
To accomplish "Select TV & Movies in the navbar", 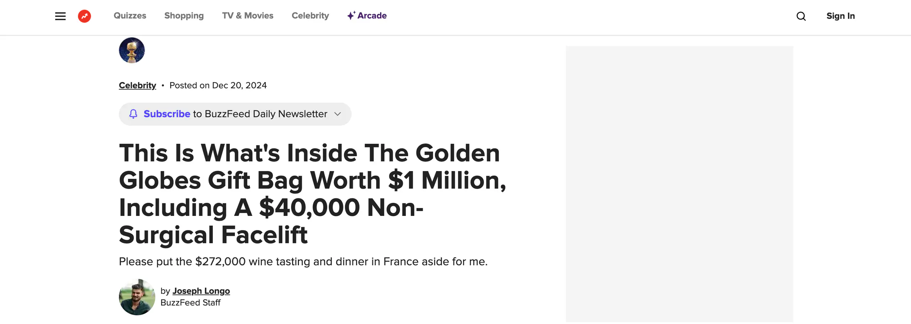I will tap(248, 16).
